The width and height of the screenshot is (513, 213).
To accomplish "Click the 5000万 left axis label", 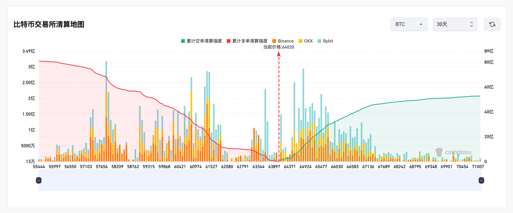I will point(28,146).
